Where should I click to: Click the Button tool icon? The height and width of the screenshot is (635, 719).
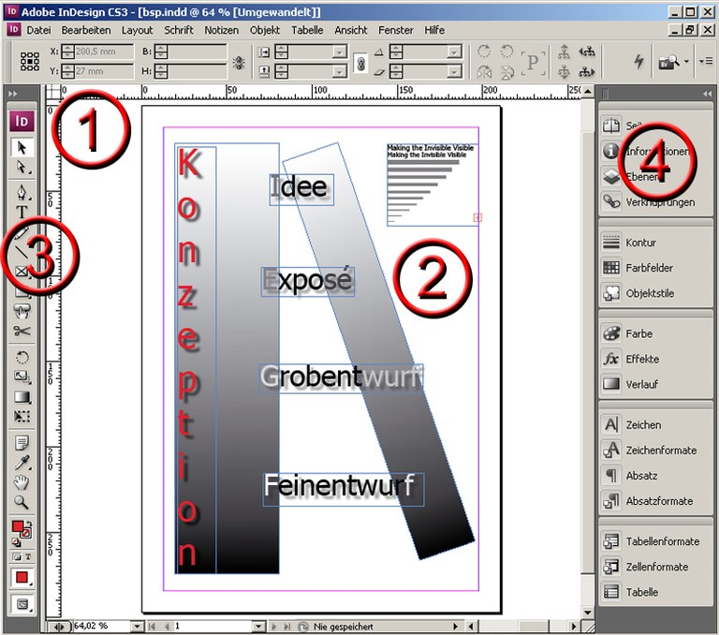point(22,311)
